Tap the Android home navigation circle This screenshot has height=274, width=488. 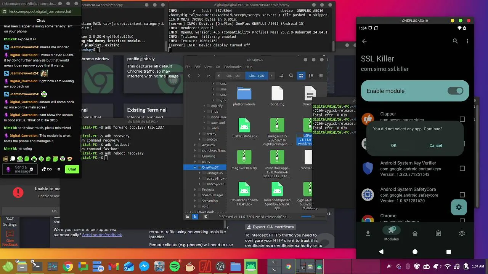tap(415, 252)
